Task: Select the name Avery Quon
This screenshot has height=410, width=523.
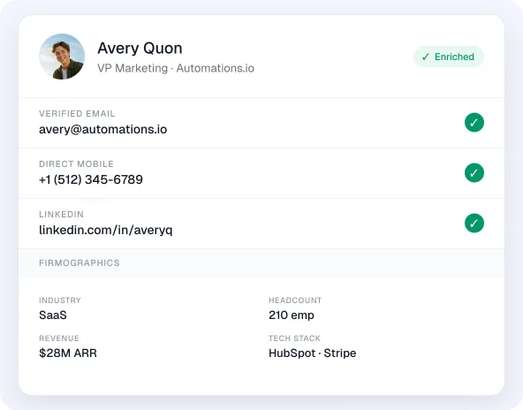Action: point(140,49)
